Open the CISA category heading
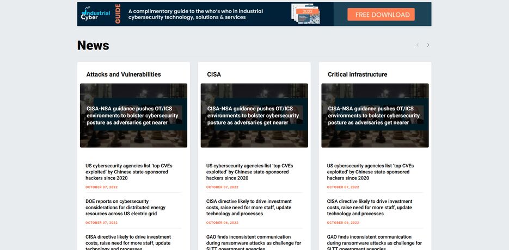Viewport: 509px width, 250px height. [214, 74]
